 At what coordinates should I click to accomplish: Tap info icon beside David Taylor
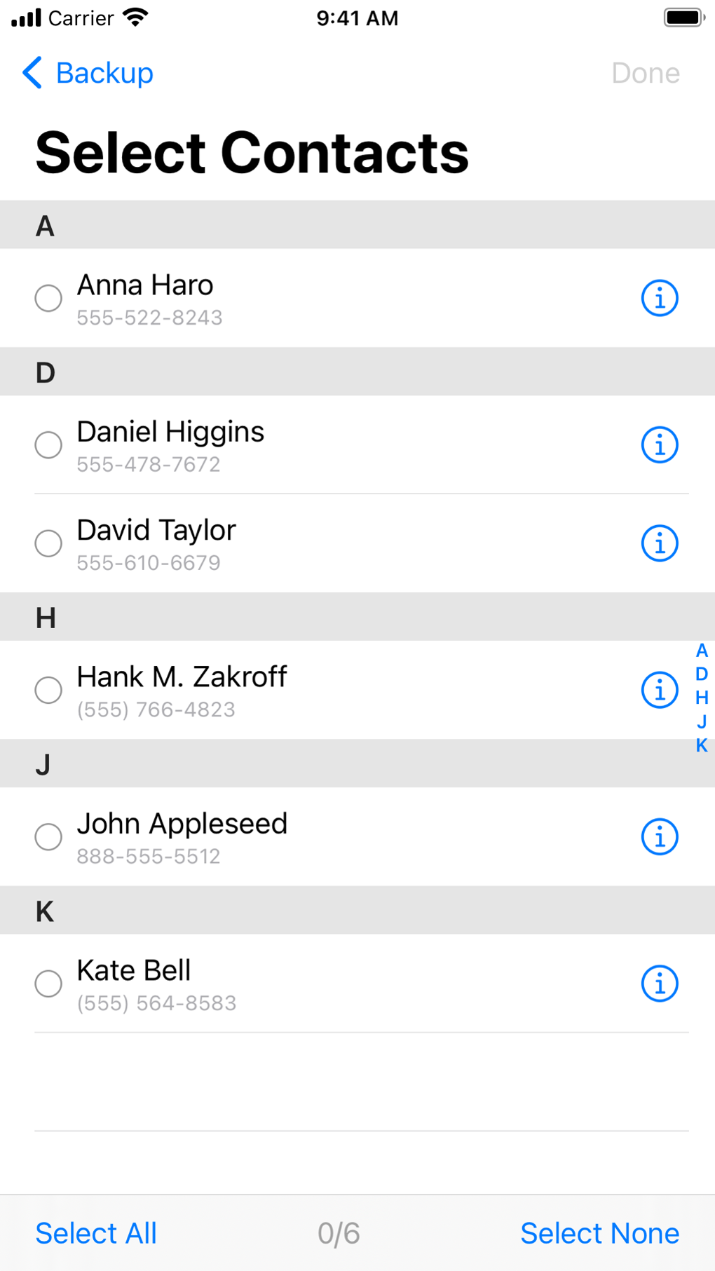coord(659,543)
